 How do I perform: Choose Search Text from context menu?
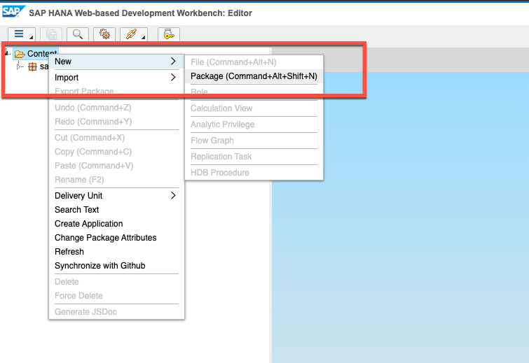tap(116, 209)
